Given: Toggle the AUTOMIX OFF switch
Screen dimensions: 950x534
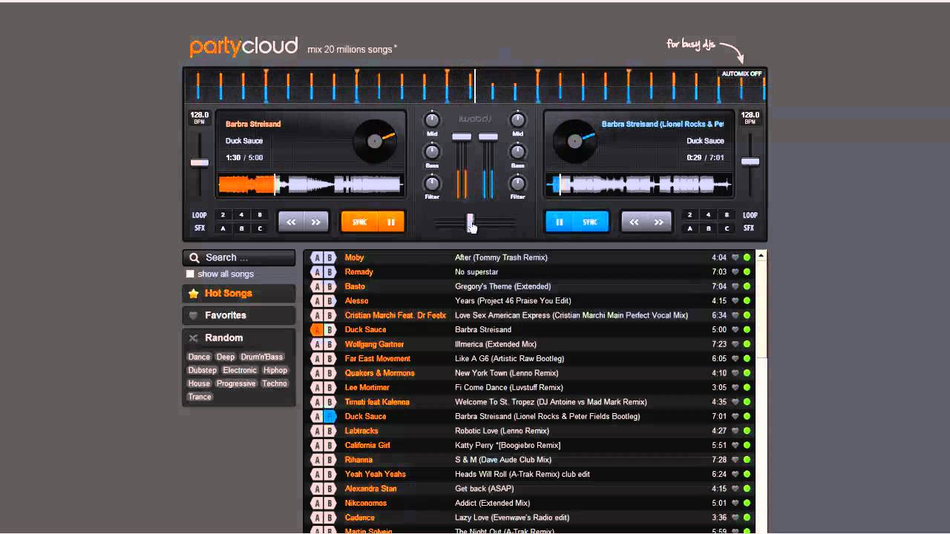Looking at the screenshot, I should click(x=741, y=74).
